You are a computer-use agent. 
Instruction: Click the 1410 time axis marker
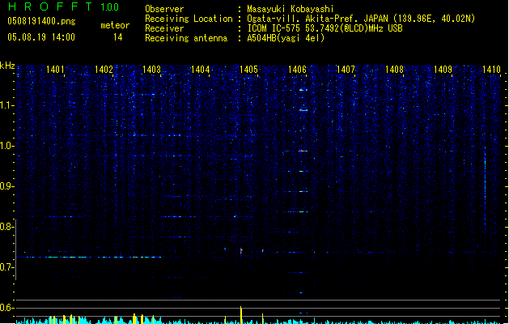(x=491, y=70)
